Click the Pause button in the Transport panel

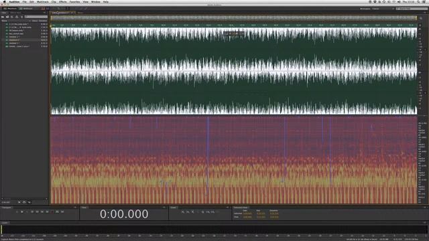pos(27,212)
